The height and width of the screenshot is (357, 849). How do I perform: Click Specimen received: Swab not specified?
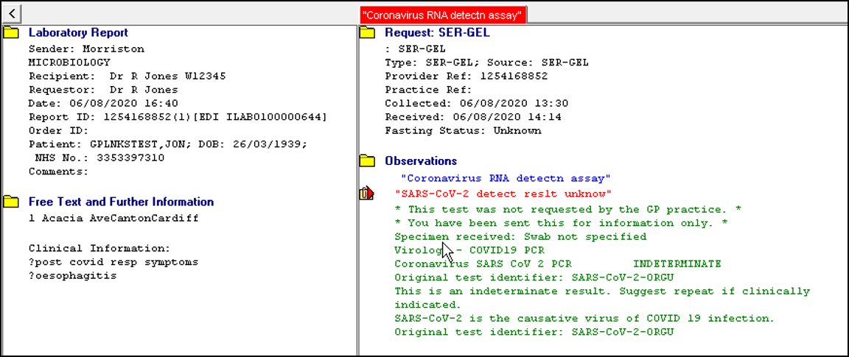click(520, 236)
